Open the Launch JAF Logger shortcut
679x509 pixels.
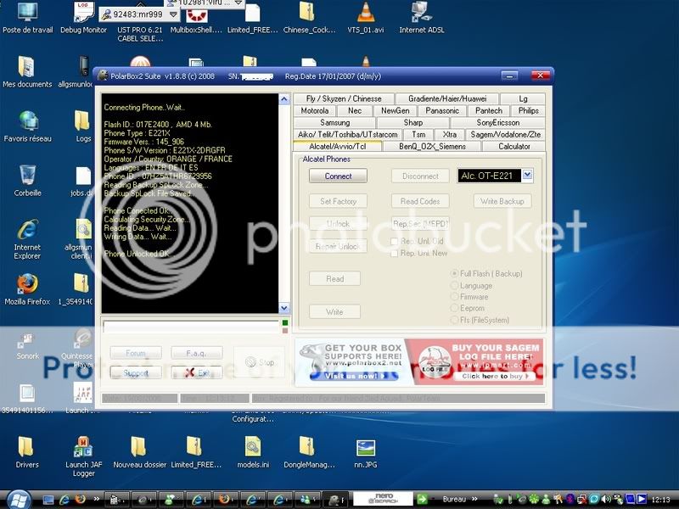[83, 456]
